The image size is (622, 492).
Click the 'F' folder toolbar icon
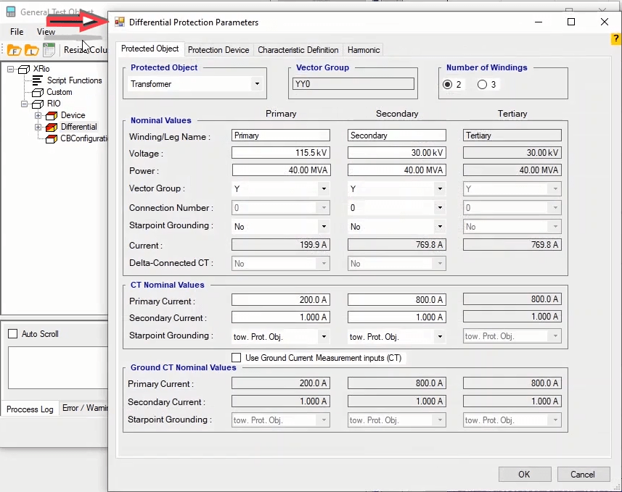tap(14, 50)
